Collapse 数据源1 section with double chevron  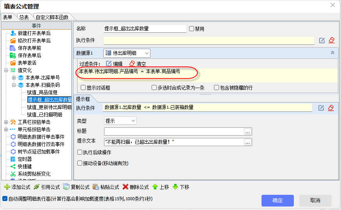point(332,53)
